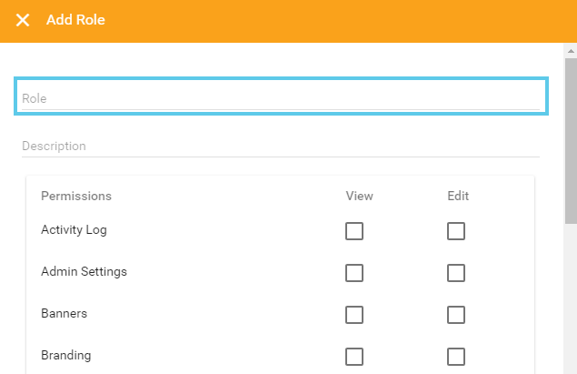577x374 pixels.
Task: Check View box for Admin Settings
Action: point(354,273)
